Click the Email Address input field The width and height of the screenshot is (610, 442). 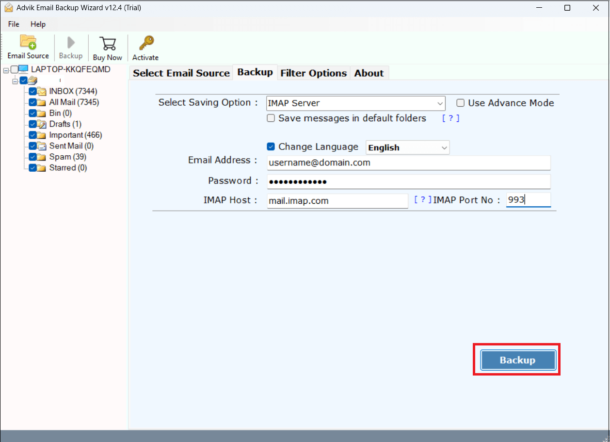click(409, 163)
